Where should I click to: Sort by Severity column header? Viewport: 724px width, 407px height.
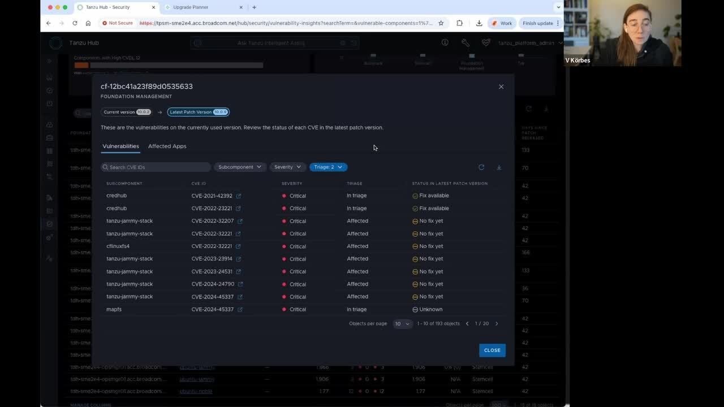292,184
